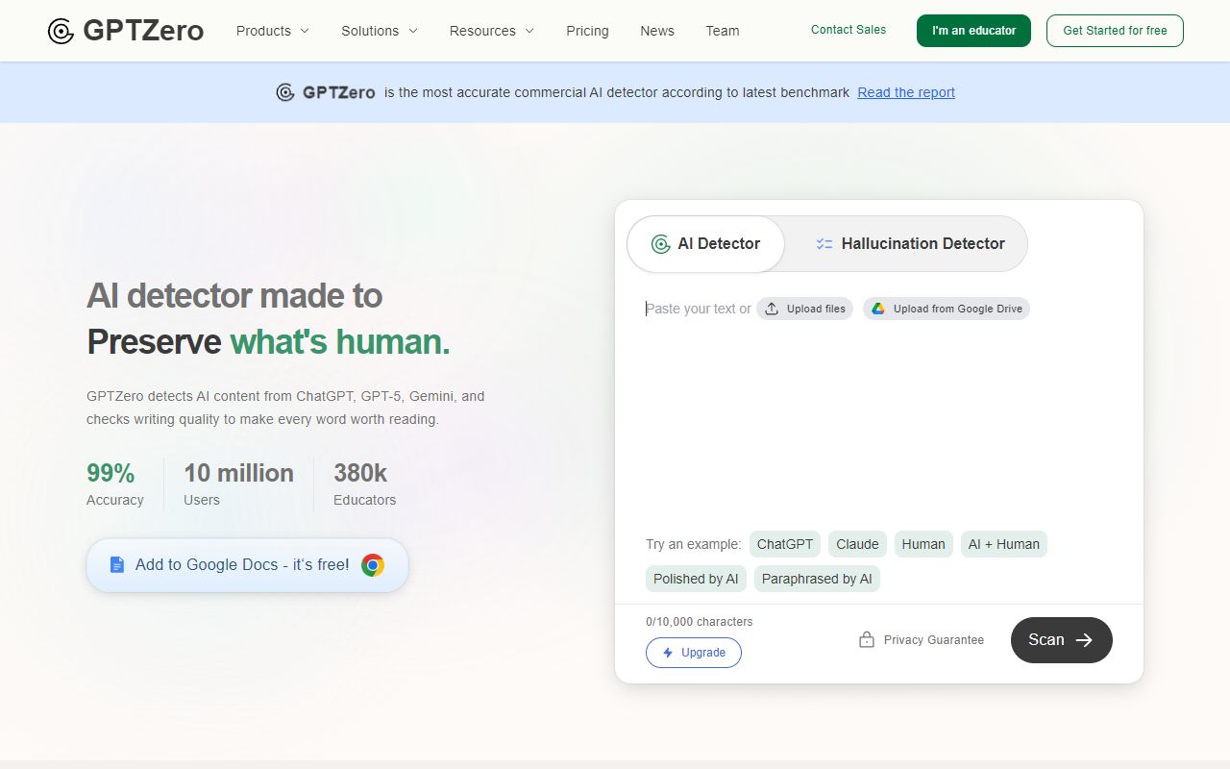1230x769 pixels.
Task: Click the Get Started for free button
Action: click(1114, 30)
